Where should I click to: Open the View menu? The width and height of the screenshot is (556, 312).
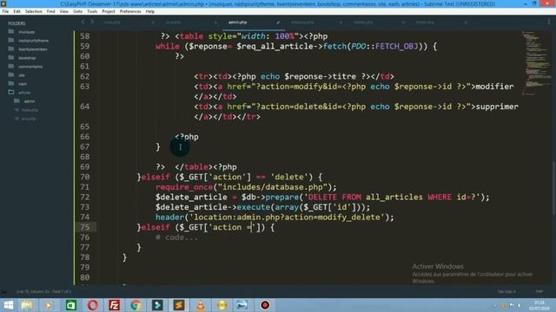63,11
